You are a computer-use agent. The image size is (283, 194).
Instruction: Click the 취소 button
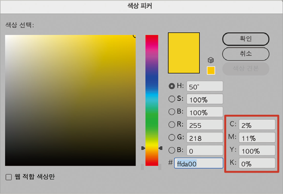[x=246, y=54]
